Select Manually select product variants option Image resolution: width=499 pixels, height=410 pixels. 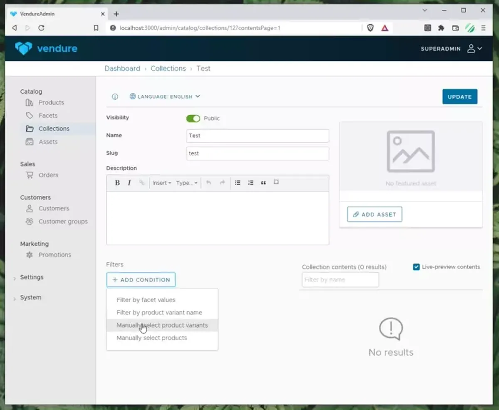(x=162, y=325)
